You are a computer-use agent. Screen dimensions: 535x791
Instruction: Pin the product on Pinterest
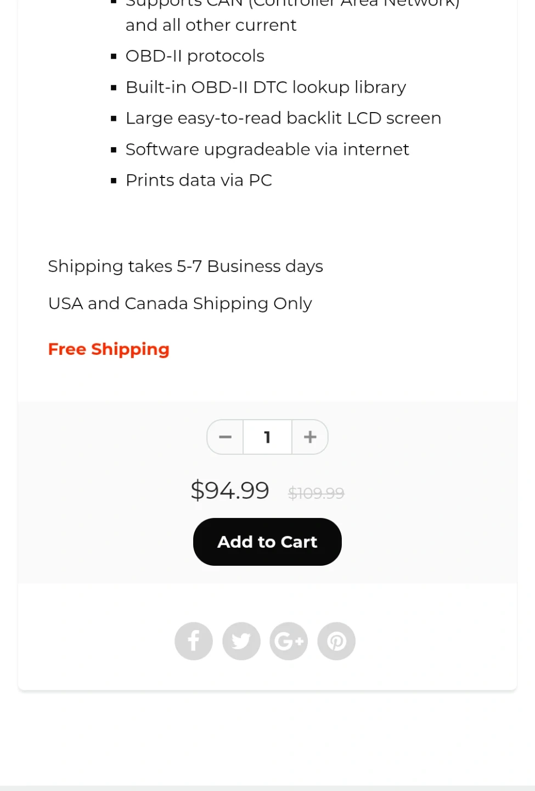pos(336,641)
